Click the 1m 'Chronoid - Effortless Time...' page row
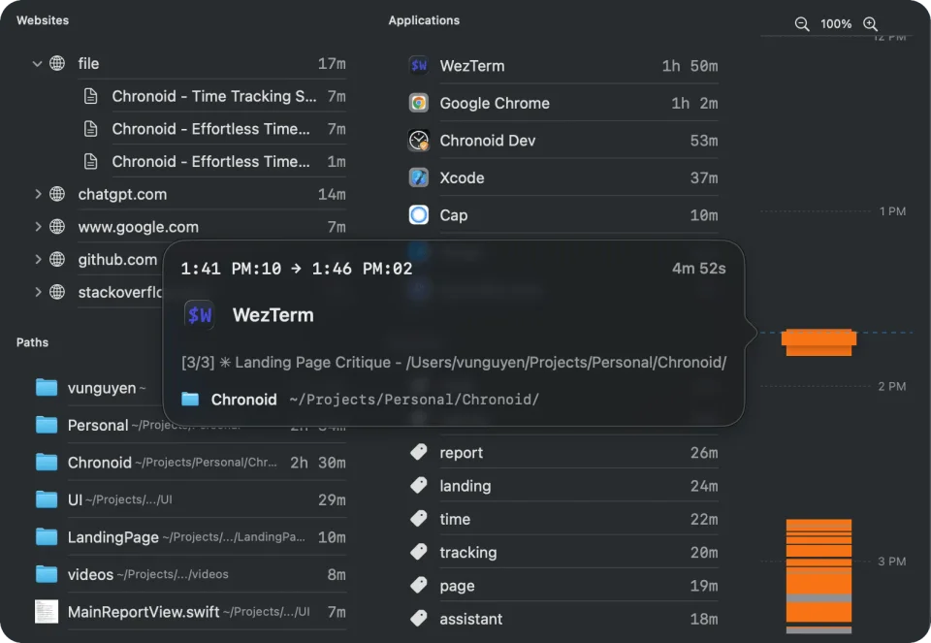The width and height of the screenshot is (931, 643). 214,161
